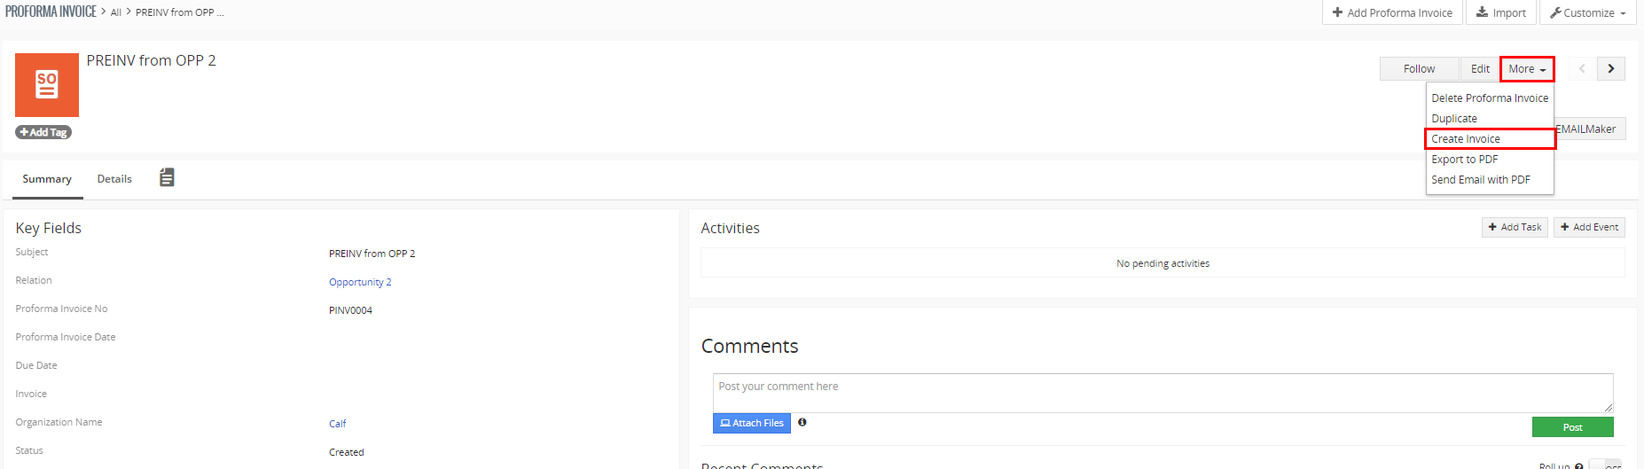Select Create Invoice from the More menu
This screenshot has width=1644, height=469.
tap(1466, 139)
